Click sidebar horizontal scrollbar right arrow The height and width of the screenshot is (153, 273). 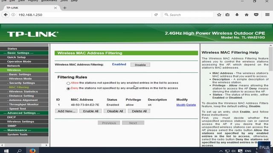point(46,145)
